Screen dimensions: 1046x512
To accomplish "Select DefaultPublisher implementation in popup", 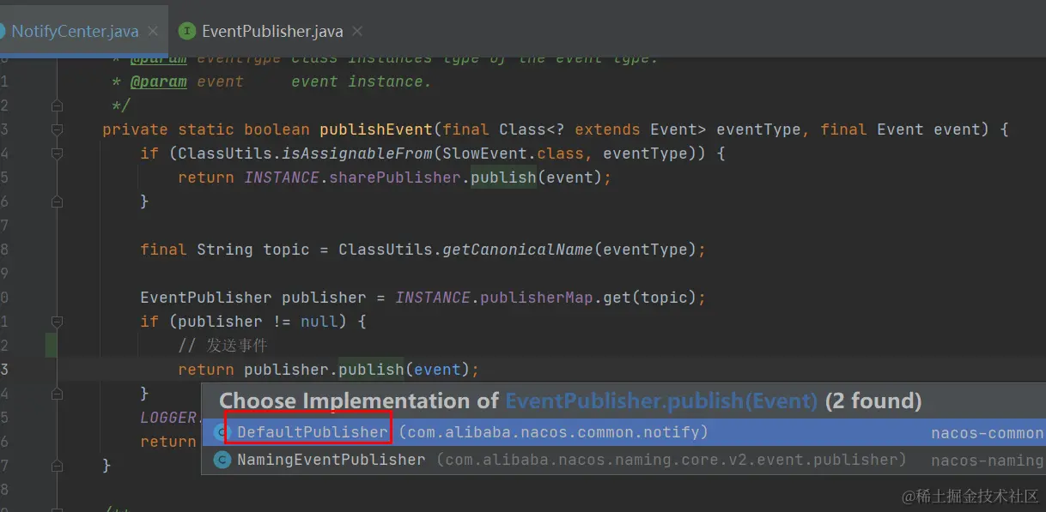I will (623, 432).
